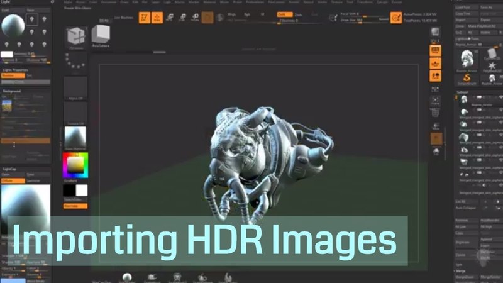Viewport: 503px width, 283px height.
Task: Collapse the Background section header
Action: pos(12,91)
